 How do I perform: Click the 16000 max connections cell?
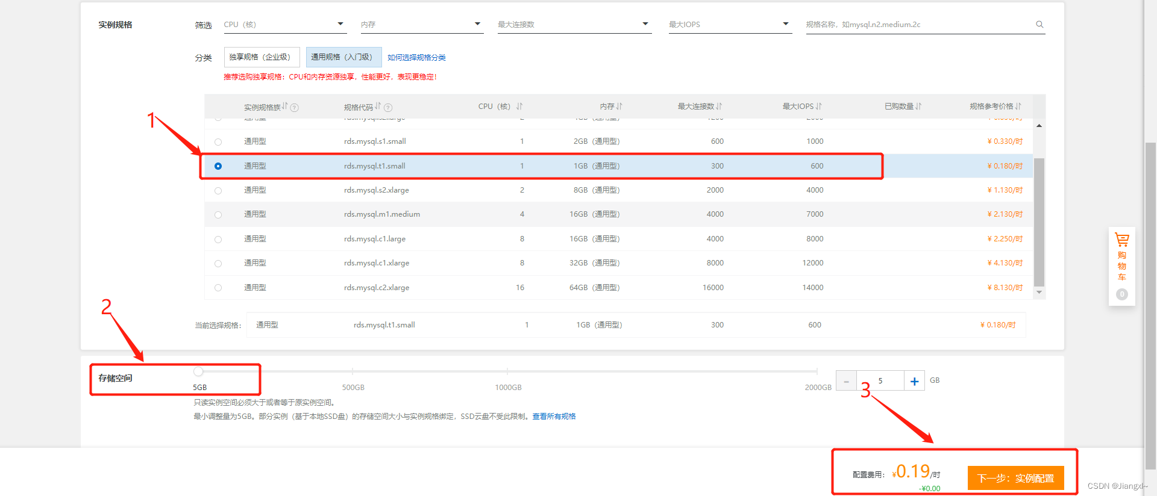coord(713,288)
